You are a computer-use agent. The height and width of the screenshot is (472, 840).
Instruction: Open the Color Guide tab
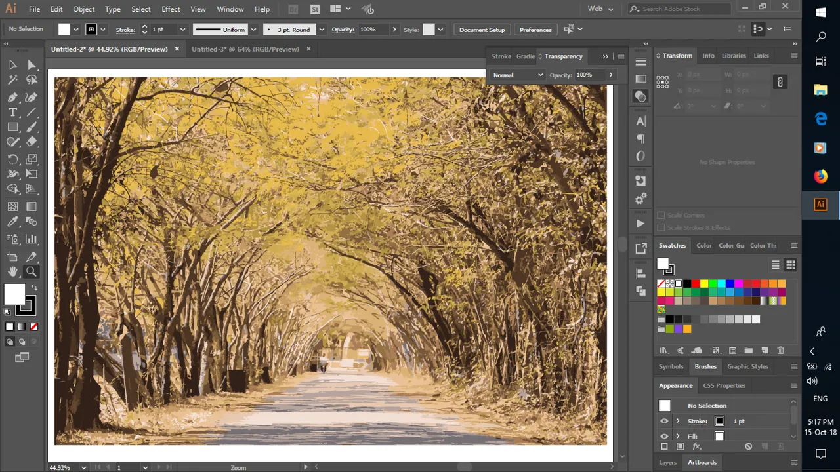point(731,246)
